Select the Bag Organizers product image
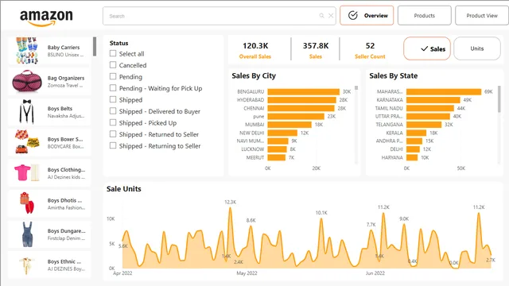Image resolution: width=509 pixels, height=286 pixels. pyautogui.click(x=27, y=81)
